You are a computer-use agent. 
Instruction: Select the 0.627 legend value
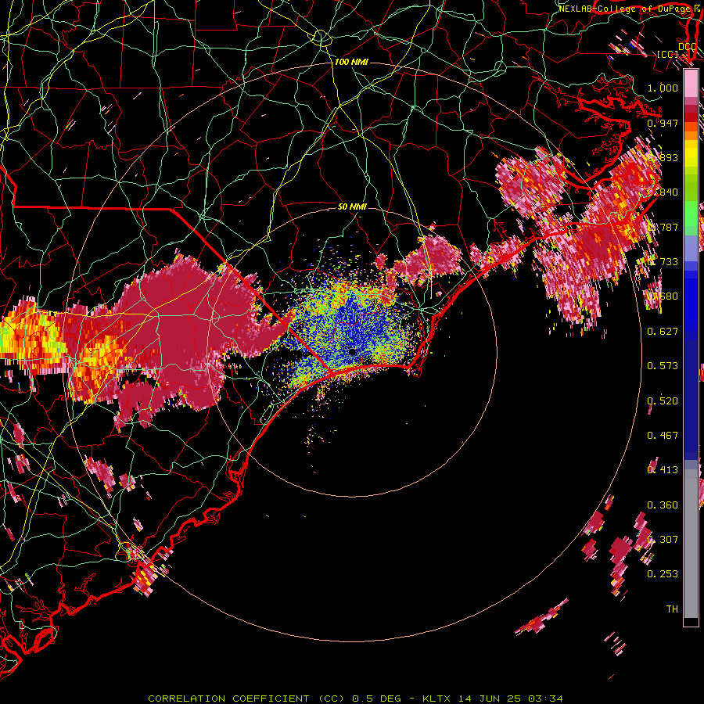tap(663, 332)
